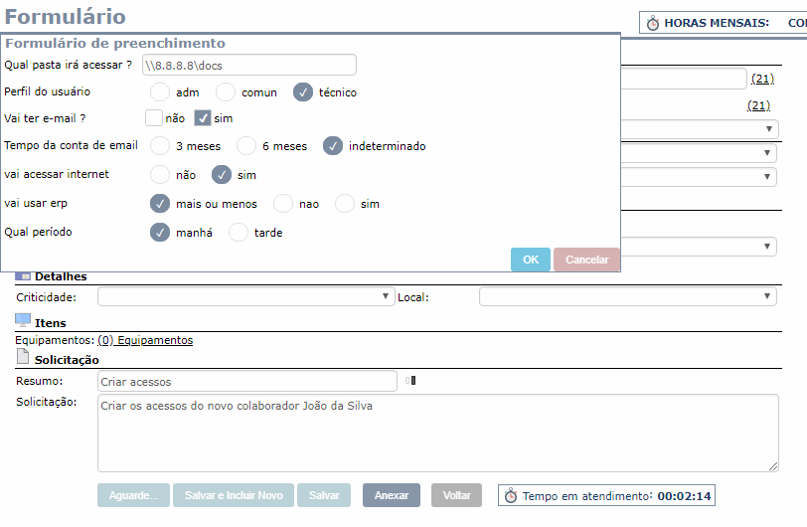Open the Criticidade dropdown
Image resolution: width=807 pixels, height=527 pixels.
(x=245, y=296)
